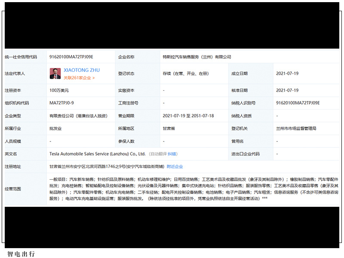Click the "企业名称" label
The height and width of the screenshot is (258, 344).
click(126, 57)
